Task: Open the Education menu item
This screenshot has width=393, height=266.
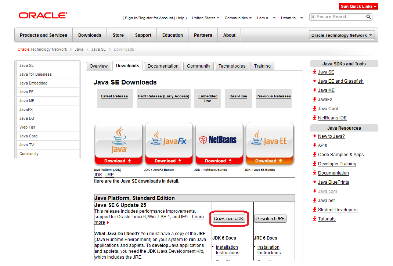Action: 172,35
